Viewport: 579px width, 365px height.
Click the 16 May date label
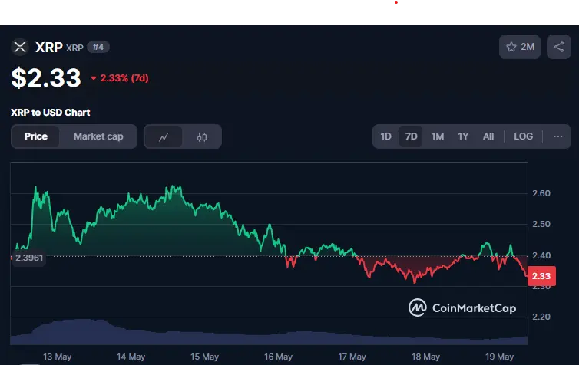278,357
